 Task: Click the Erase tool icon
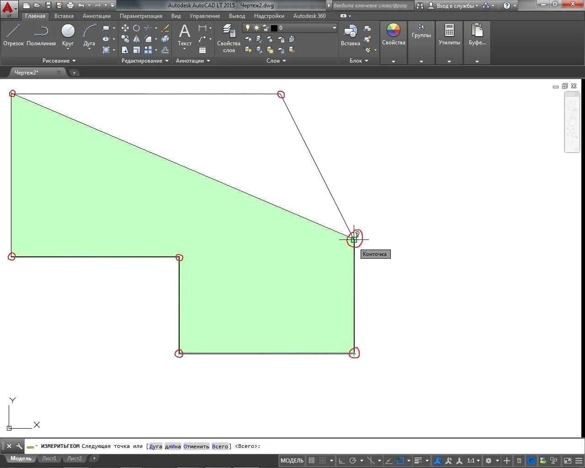(165, 28)
